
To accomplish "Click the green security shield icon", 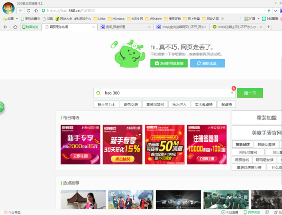I will coord(43,11).
